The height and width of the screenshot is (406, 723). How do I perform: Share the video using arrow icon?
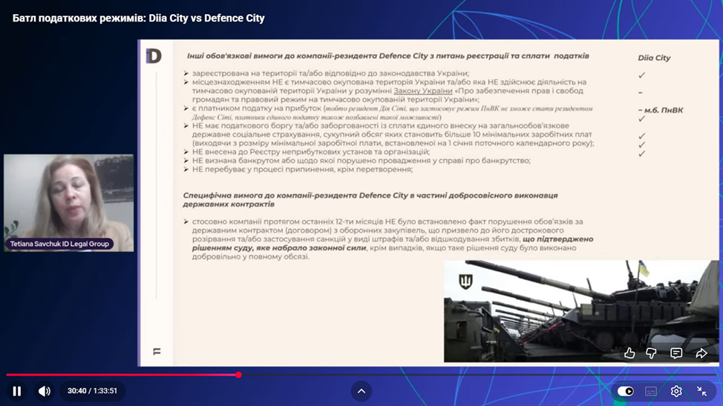pyautogui.click(x=701, y=353)
